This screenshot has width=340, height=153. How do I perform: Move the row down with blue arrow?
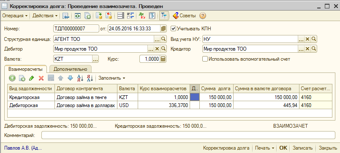click(70, 78)
